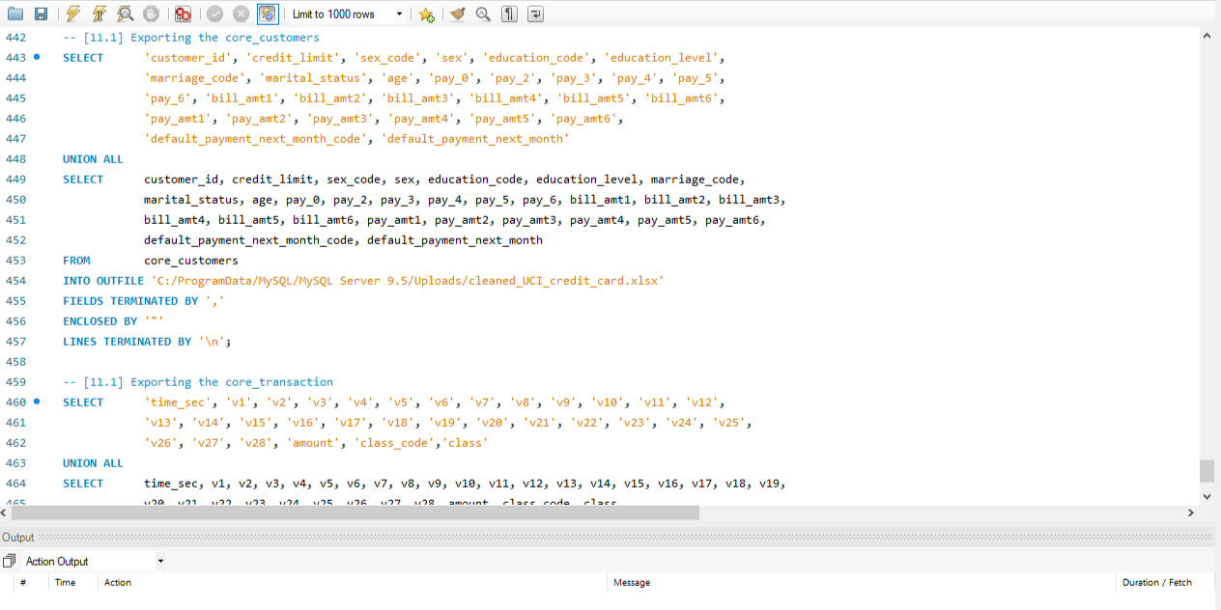Click the 'time_sec' string literal on line 460
The width and height of the screenshot is (1221, 610).
[178, 402]
